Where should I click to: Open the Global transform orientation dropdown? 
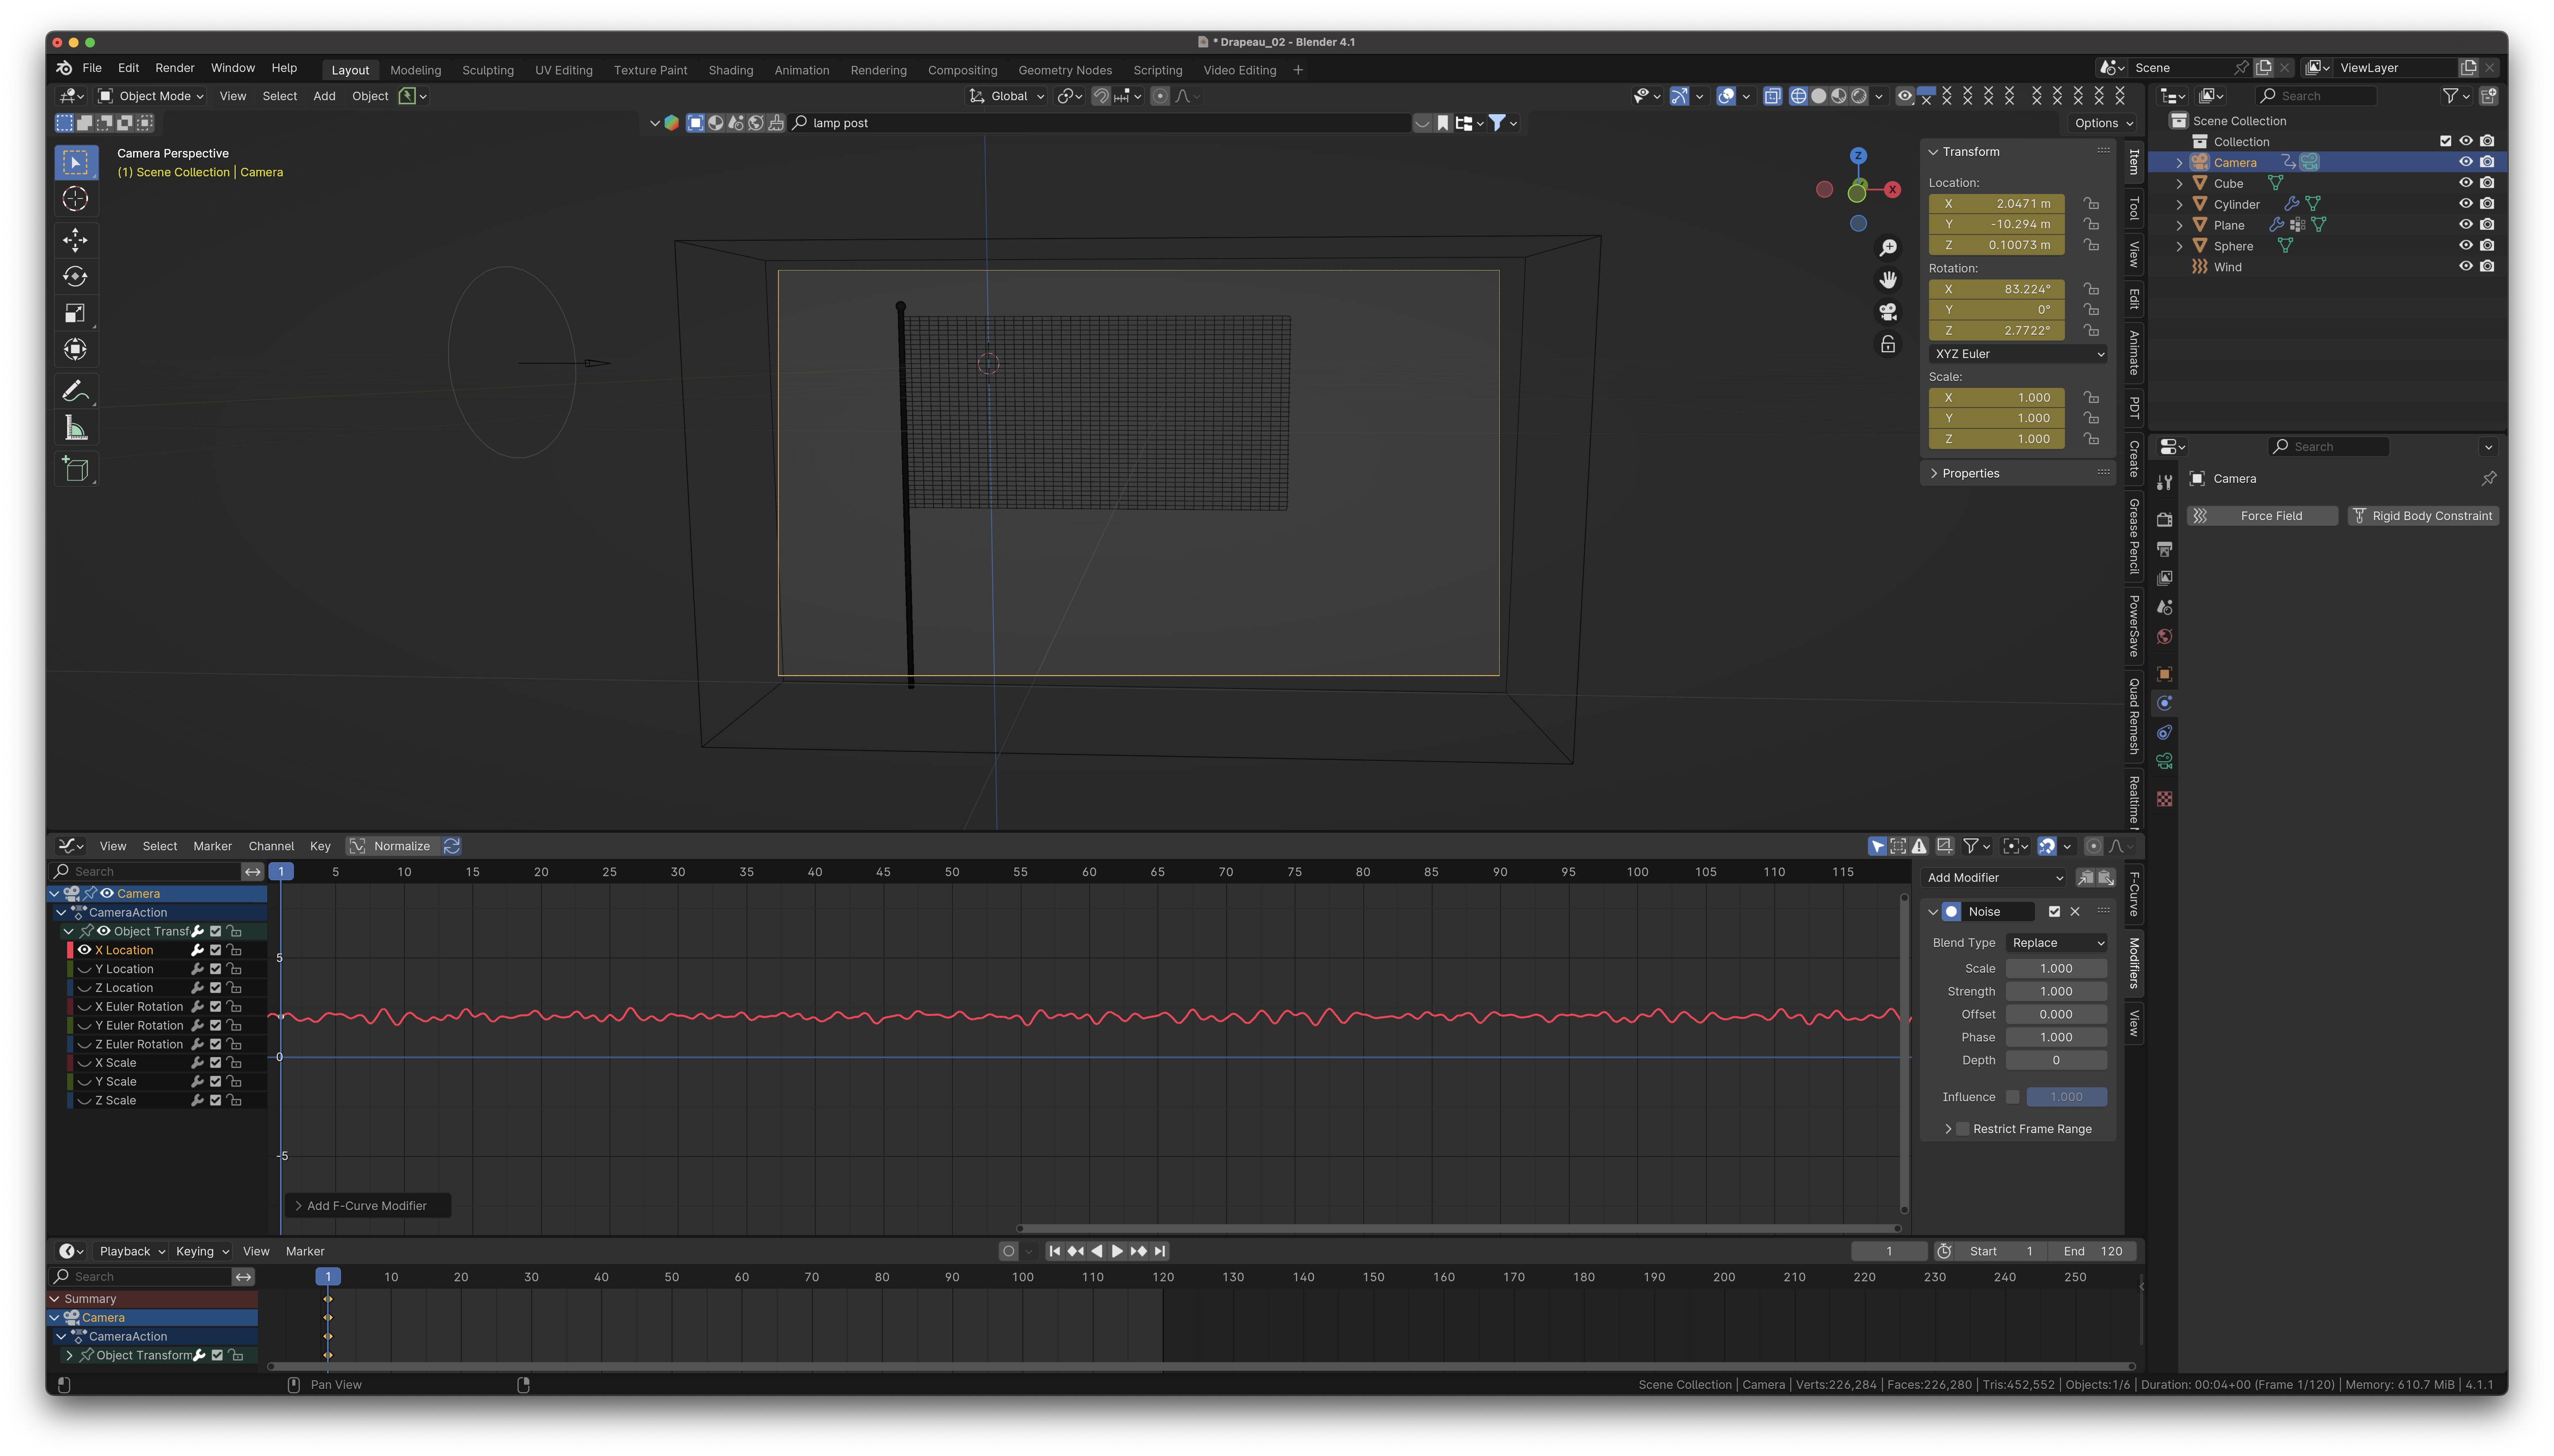(x=1007, y=96)
